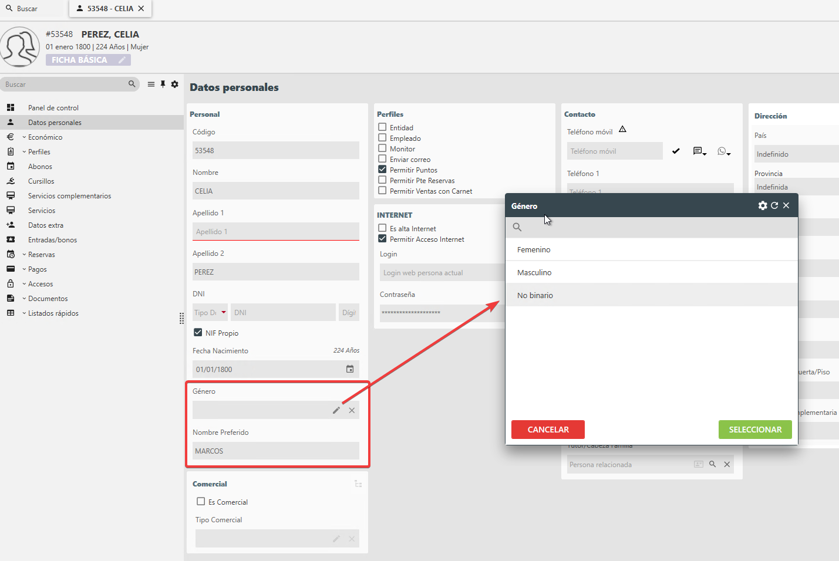This screenshot has width=839, height=561.
Task: Close the 53548 - CELIA tab
Action: pos(141,9)
